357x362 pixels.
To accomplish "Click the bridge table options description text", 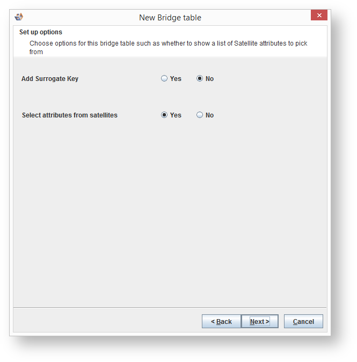I will pos(169,43).
